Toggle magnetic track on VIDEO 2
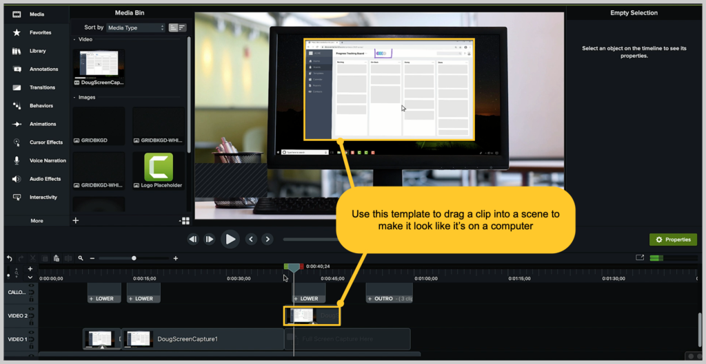Image resolution: width=706 pixels, height=364 pixels. [x=32, y=315]
